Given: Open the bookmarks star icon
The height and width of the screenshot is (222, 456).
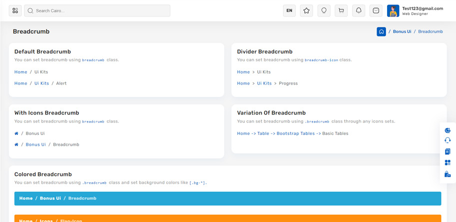Looking at the screenshot, I should pyautogui.click(x=306, y=11).
